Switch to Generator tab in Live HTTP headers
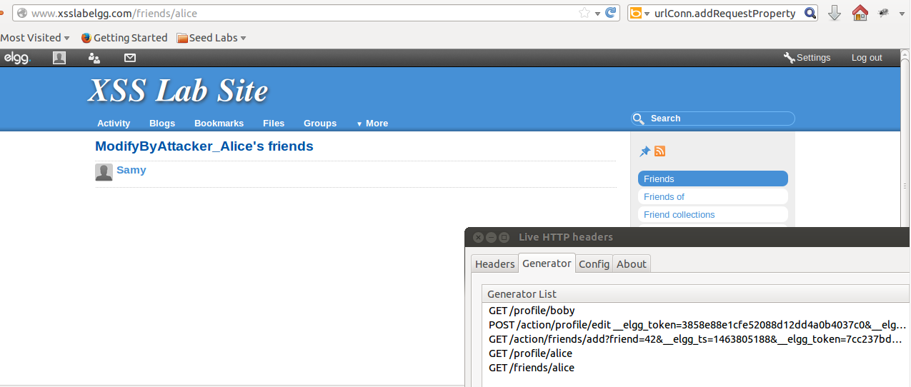This screenshot has width=911, height=387. 547,263
